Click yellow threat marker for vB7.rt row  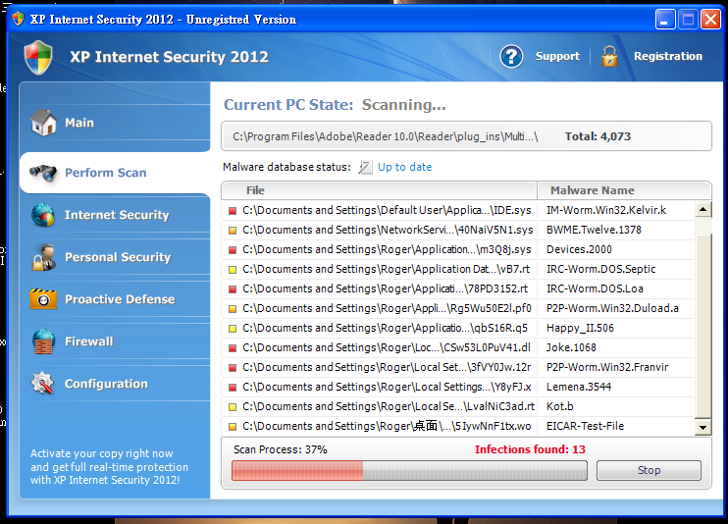[233, 270]
